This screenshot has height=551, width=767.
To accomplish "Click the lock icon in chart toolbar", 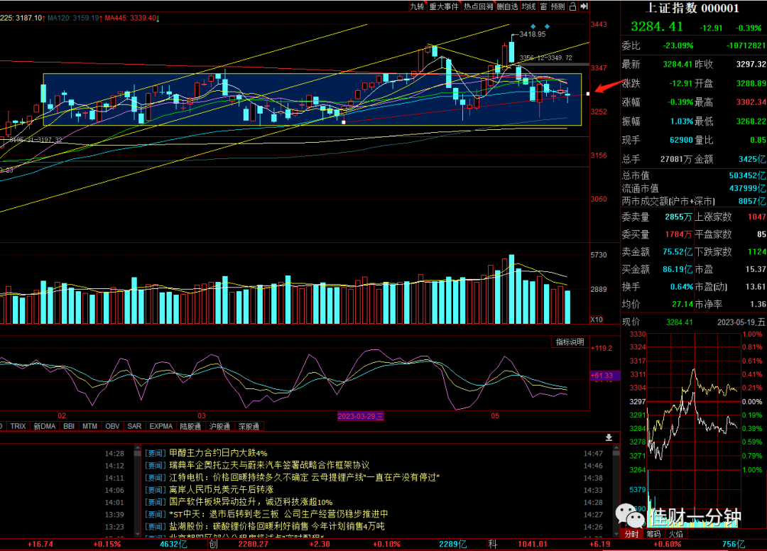I will [x=572, y=6].
